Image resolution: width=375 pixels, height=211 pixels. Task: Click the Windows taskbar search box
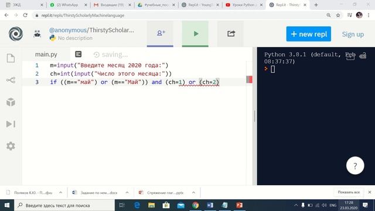point(64,205)
